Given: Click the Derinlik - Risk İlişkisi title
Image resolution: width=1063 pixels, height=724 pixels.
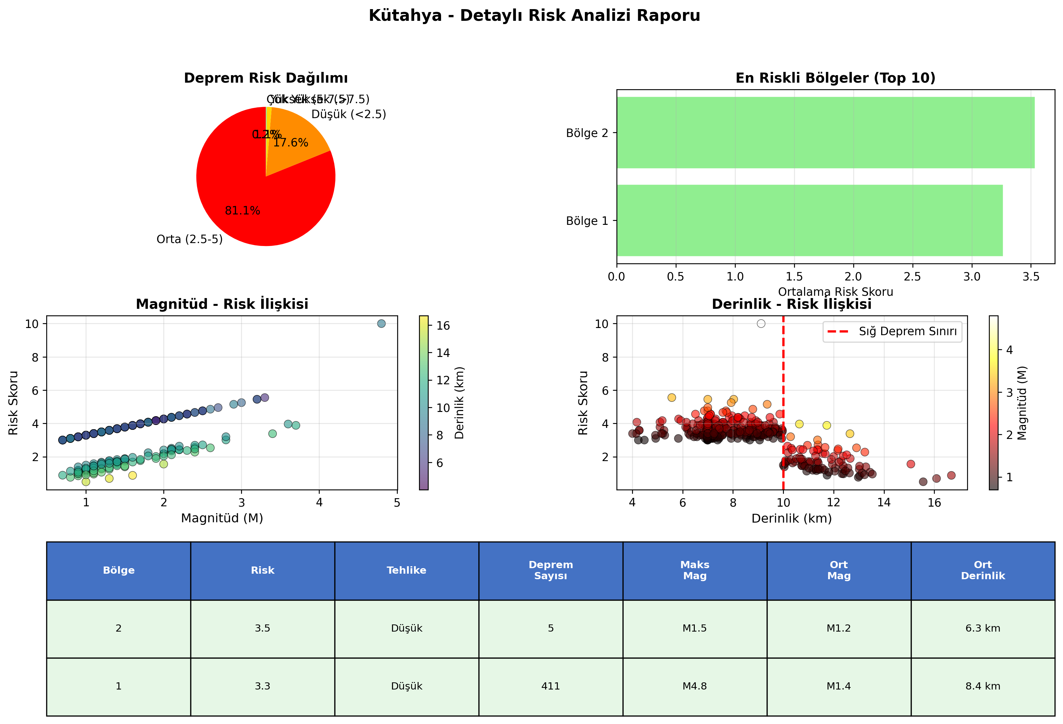Looking at the screenshot, I should click(x=792, y=304).
